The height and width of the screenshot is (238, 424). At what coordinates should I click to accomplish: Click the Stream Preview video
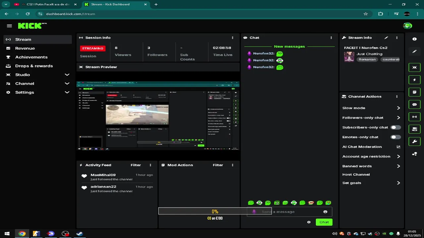(158, 116)
